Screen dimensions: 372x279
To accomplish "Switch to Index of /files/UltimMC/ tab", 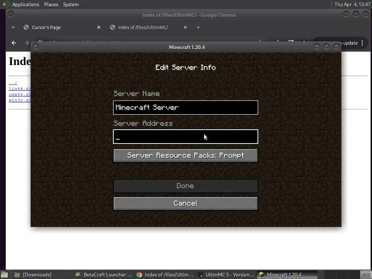I will (x=148, y=28).
